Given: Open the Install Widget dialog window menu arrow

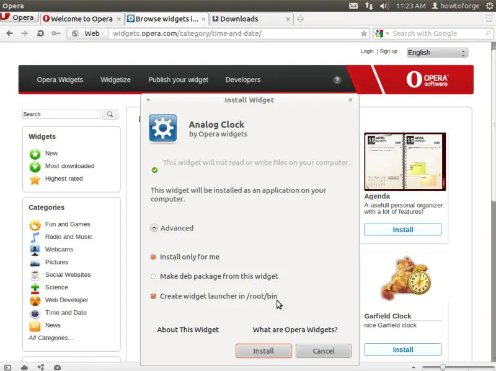Looking at the screenshot, I should coord(148,100).
